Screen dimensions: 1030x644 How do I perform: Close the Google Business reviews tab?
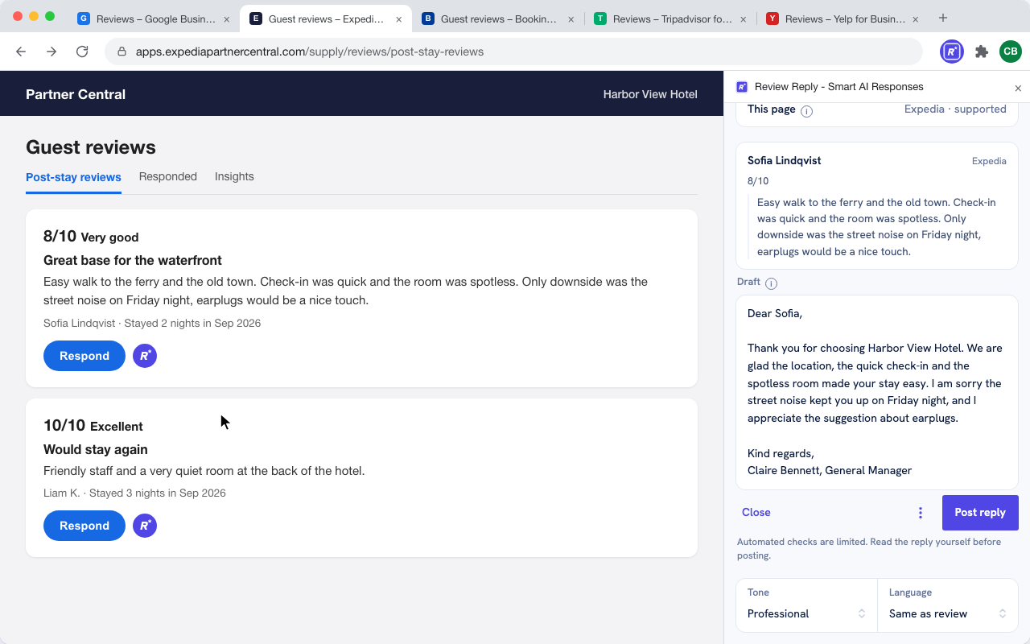[x=227, y=19]
